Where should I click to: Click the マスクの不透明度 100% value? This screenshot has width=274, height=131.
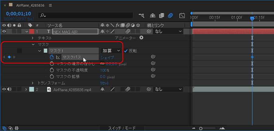[x=104, y=71]
